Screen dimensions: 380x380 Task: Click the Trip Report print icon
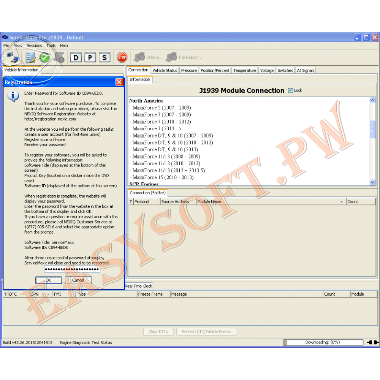coord(171,57)
